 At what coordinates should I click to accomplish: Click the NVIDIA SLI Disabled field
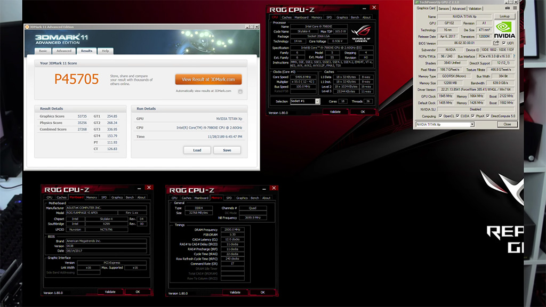pos(475,109)
